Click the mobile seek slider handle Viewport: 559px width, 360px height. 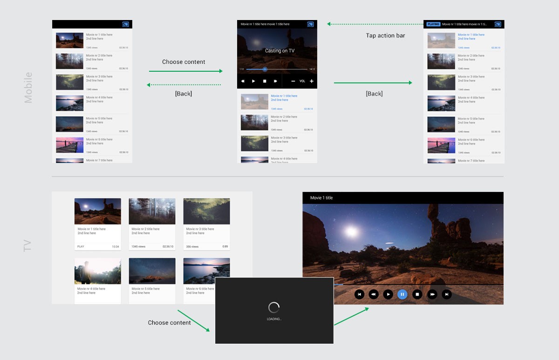coord(265,69)
